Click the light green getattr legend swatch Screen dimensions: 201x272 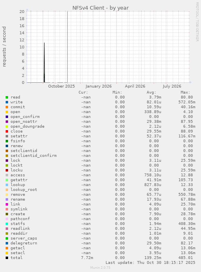pos(7,180)
